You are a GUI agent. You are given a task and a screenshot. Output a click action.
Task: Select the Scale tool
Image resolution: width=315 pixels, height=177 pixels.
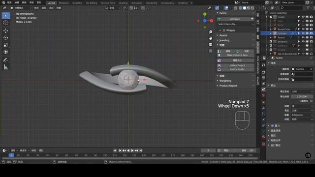6,45
